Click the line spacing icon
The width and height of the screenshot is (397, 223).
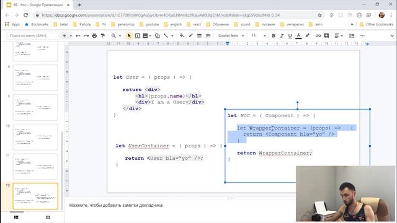tap(352, 36)
